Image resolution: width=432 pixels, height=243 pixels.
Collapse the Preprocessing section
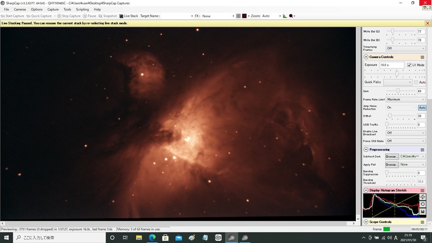366,150
